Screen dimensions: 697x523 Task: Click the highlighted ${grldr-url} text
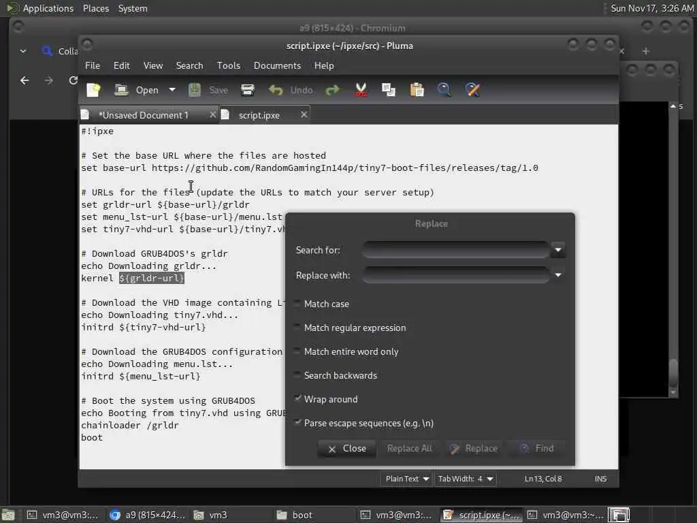point(152,279)
